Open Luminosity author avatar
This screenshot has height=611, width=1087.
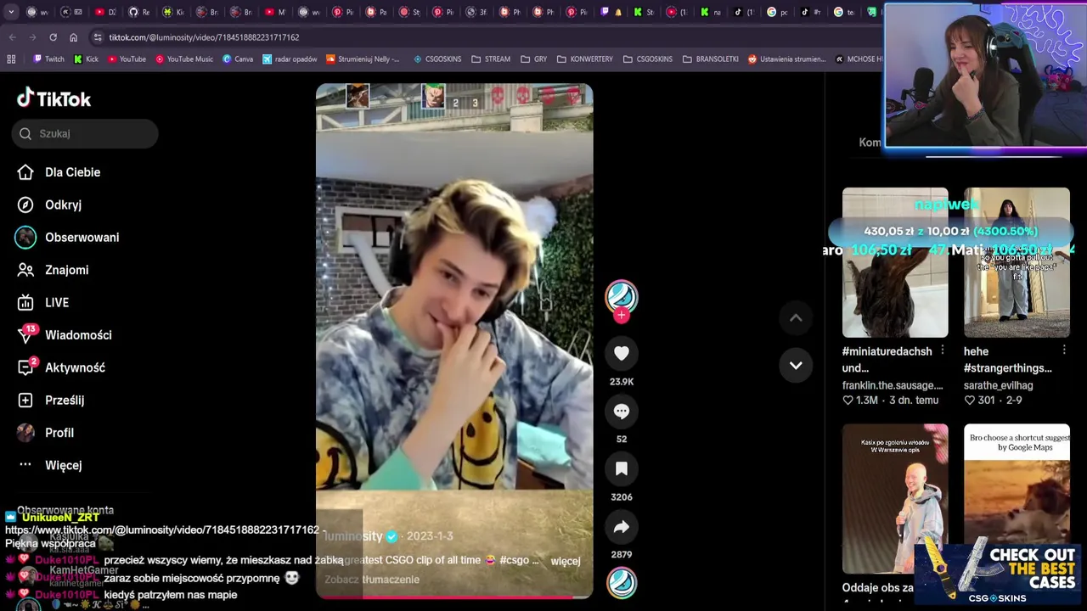(x=622, y=296)
